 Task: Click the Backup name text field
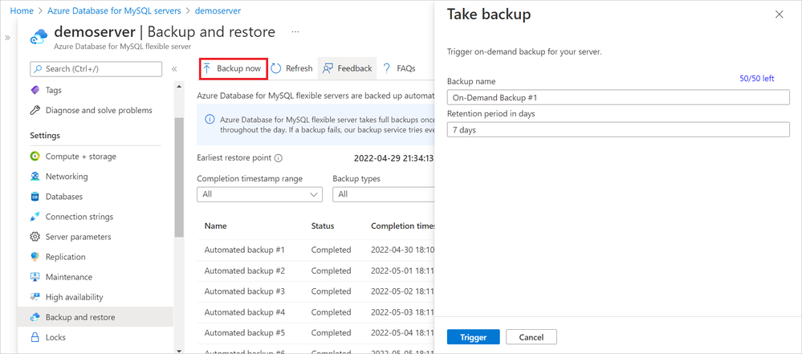click(618, 97)
